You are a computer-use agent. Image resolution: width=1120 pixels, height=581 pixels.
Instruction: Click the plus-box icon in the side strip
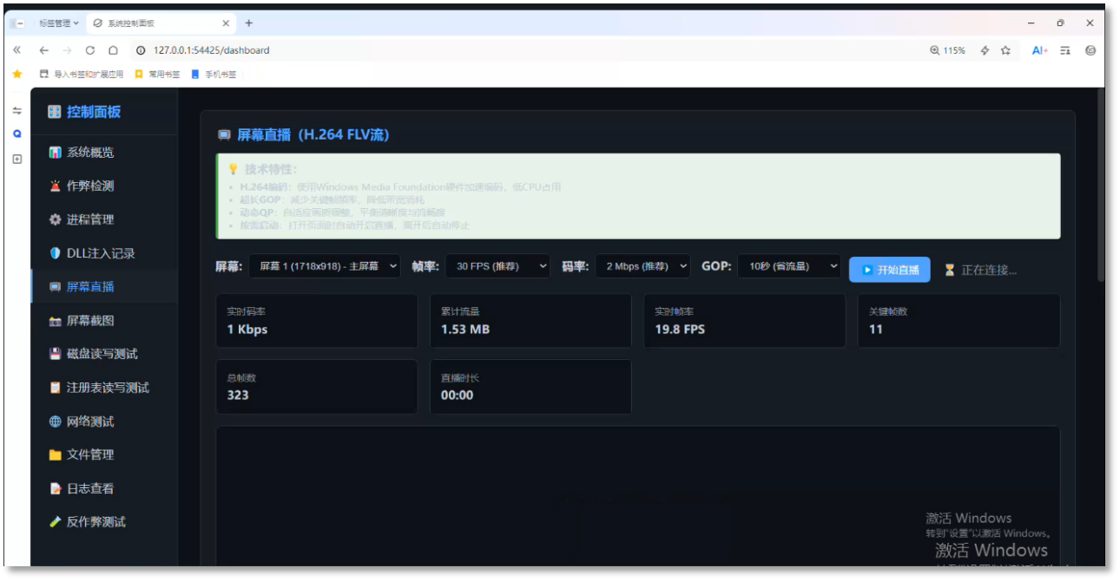pos(16,160)
